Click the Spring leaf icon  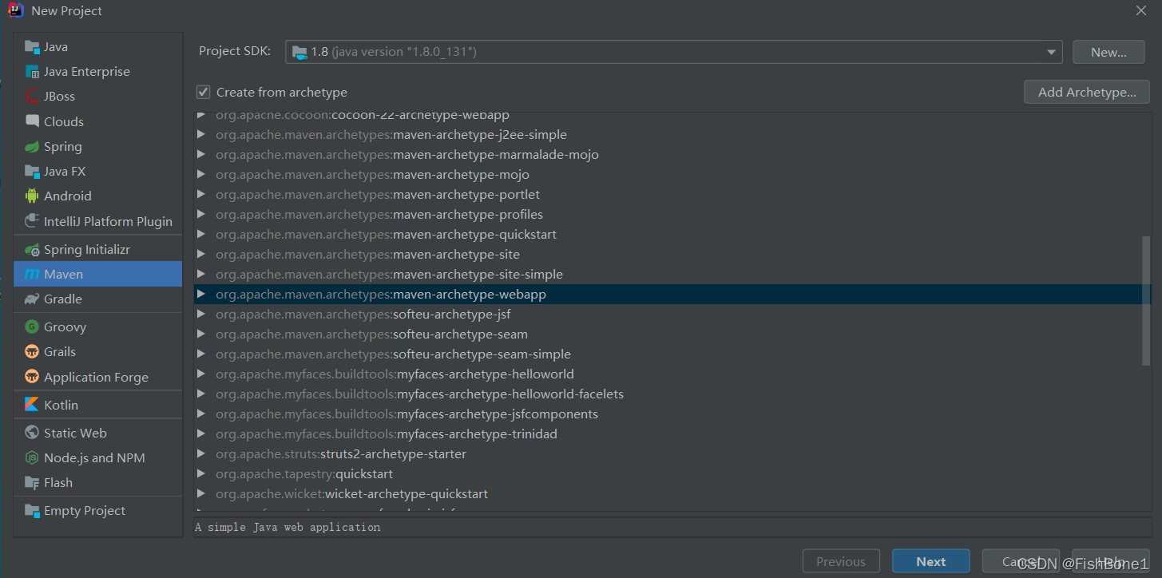coord(32,147)
